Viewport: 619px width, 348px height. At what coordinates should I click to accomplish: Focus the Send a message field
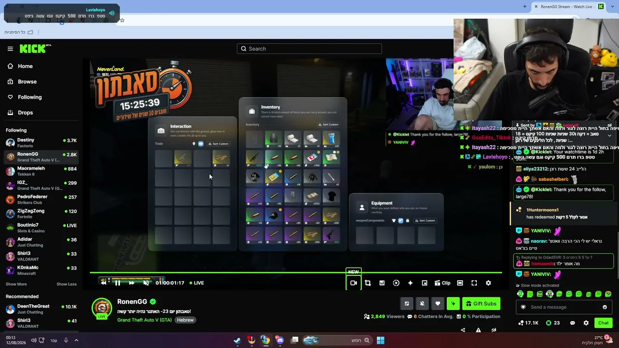tap(563, 307)
